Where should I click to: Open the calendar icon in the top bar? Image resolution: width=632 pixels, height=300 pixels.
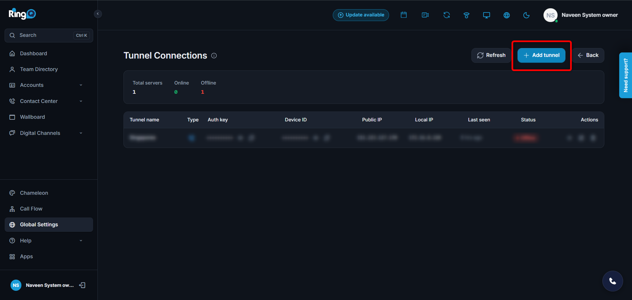click(404, 15)
